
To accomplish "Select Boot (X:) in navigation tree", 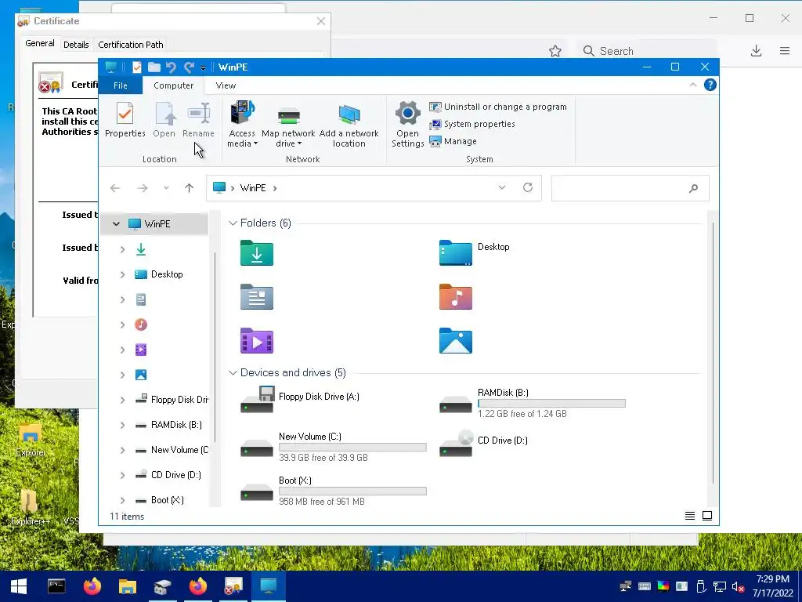I will (x=159, y=500).
